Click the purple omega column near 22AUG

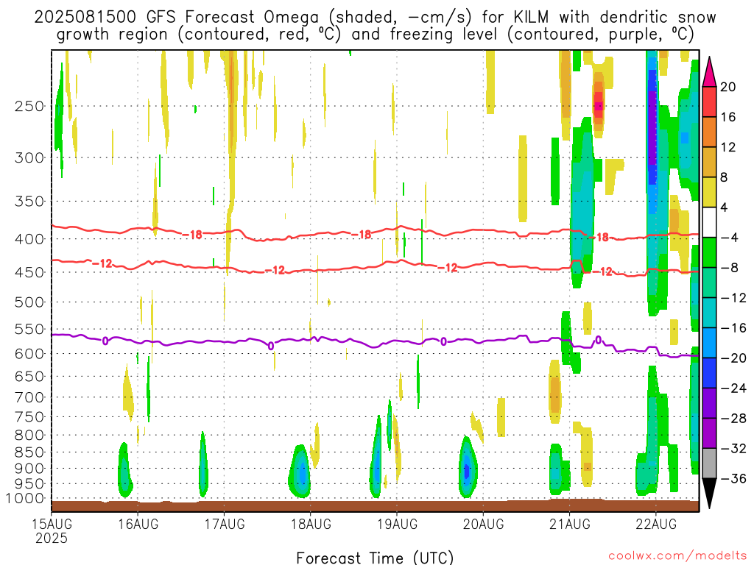pos(652,127)
